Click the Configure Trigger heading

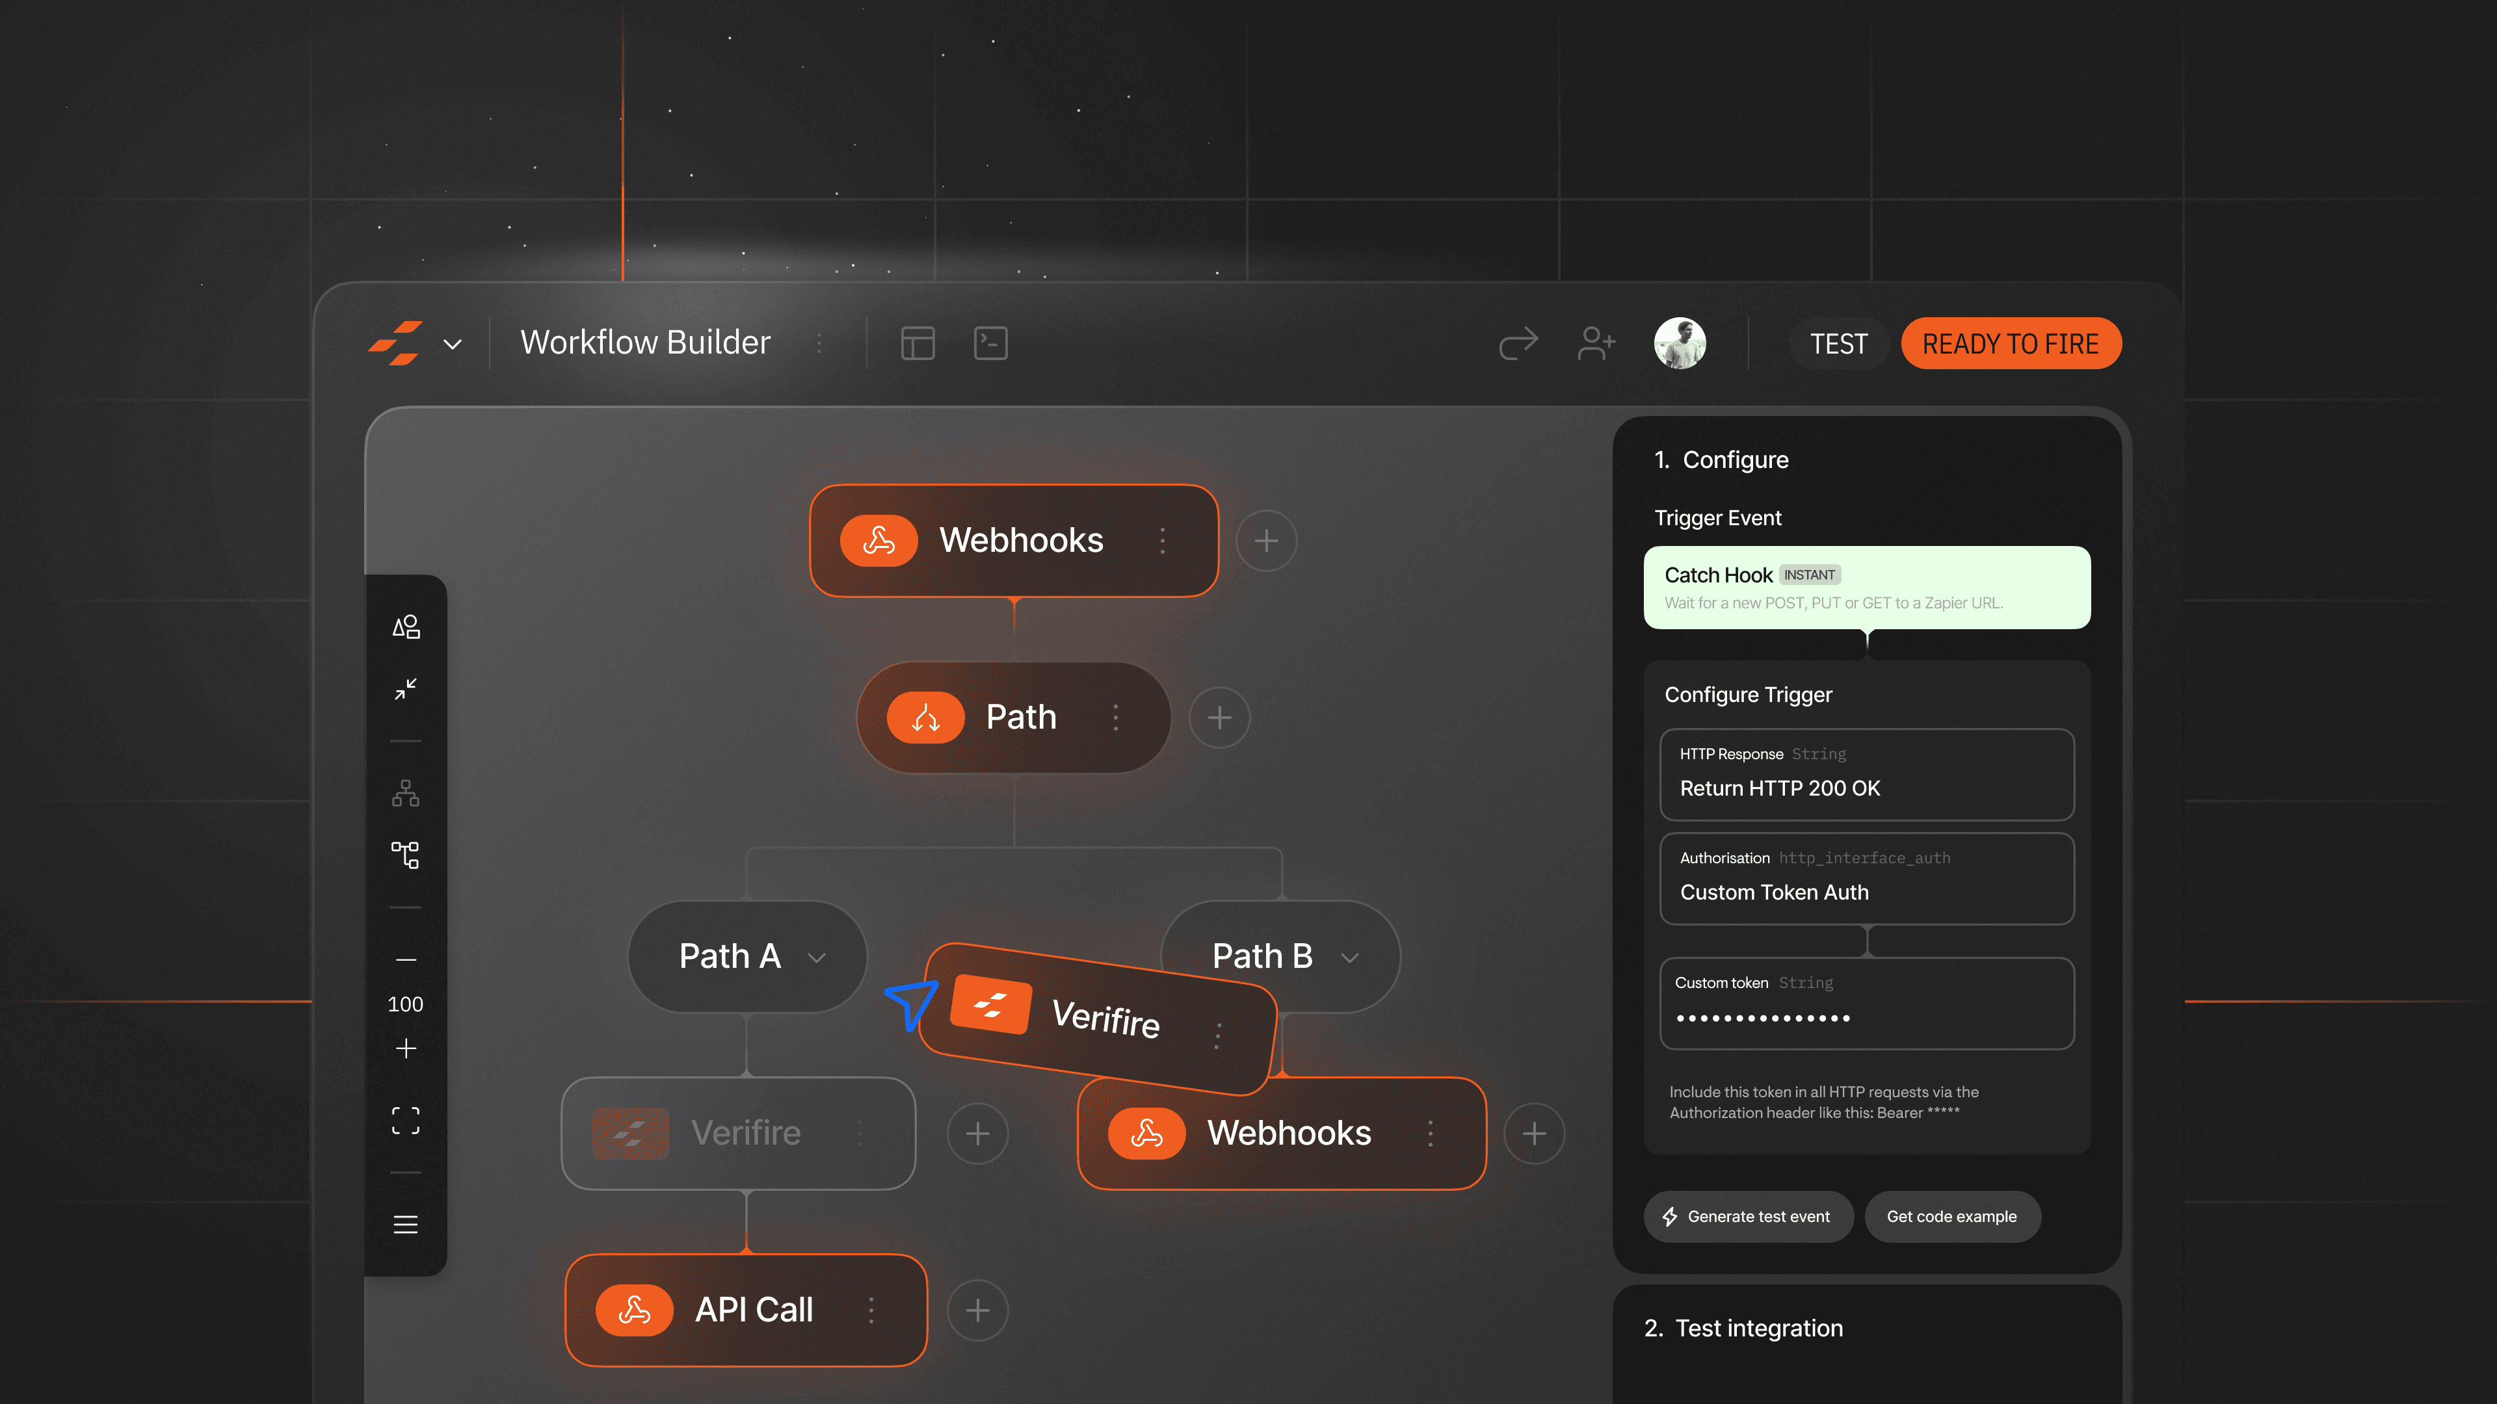1748,695
